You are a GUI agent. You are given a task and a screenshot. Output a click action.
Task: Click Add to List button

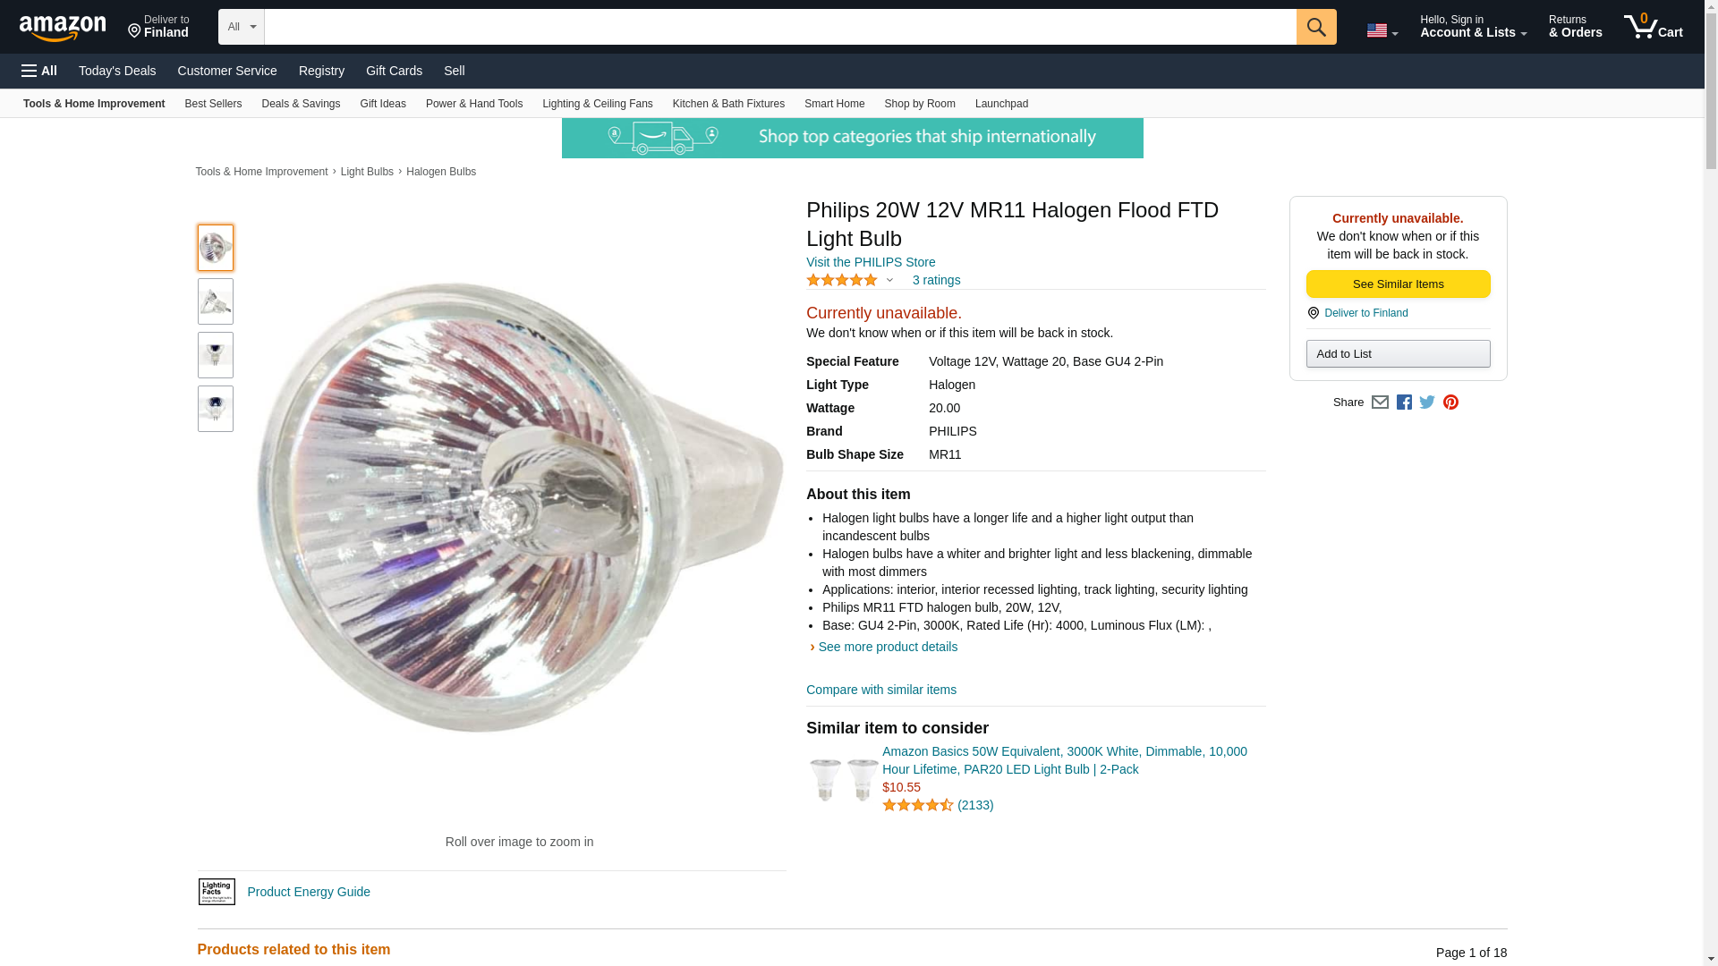[1398, 354]
